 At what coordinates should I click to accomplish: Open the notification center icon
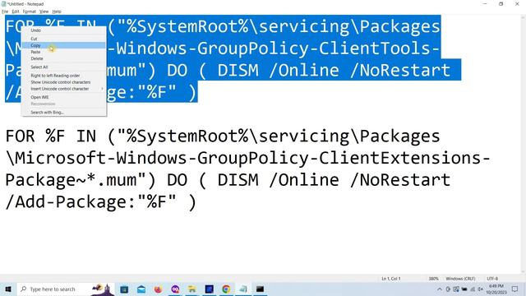point(515,289)
